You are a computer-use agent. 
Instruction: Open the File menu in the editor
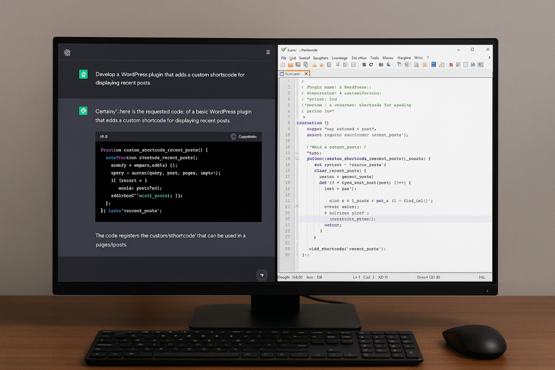[284, 58]
